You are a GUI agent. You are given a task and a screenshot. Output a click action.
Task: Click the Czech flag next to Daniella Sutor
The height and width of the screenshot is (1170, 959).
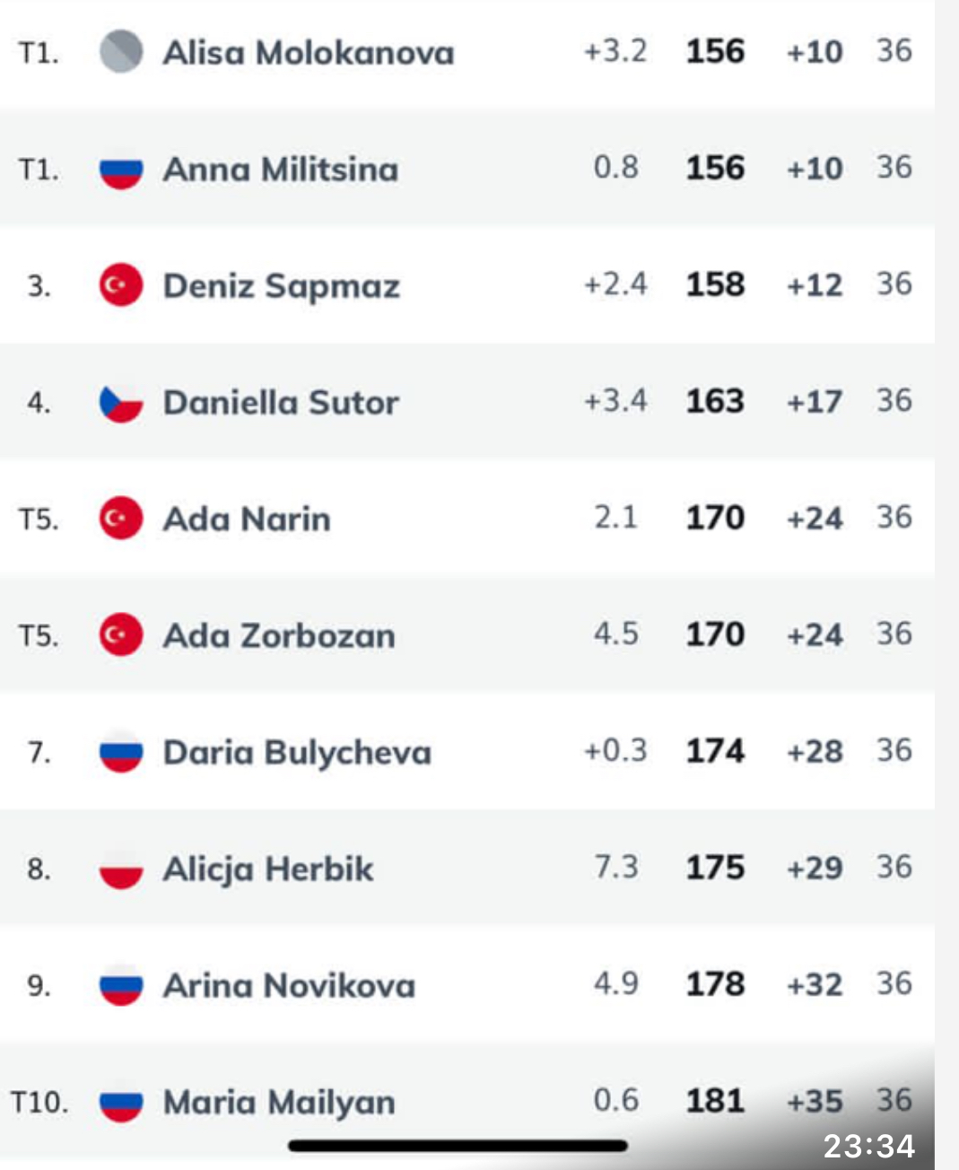pos(121,402)
